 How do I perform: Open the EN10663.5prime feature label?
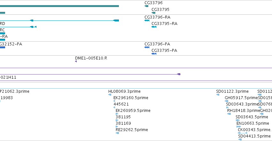click(253, 123)
